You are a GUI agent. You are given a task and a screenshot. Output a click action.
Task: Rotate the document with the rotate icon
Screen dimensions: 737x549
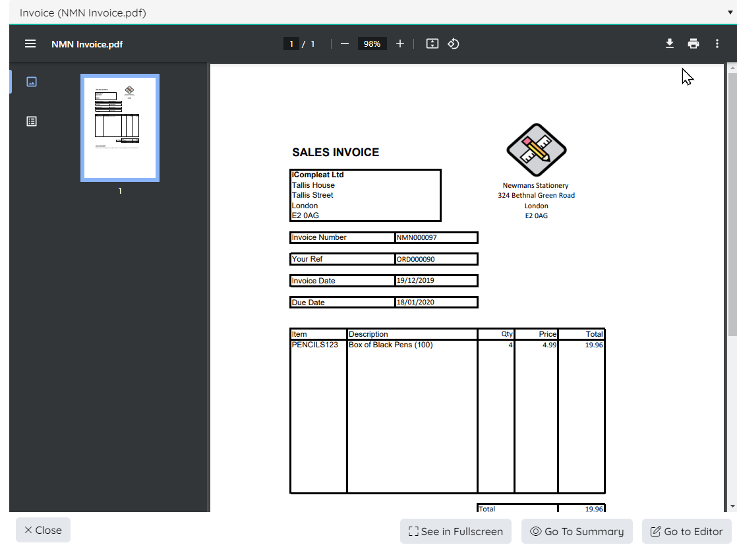[x=454, y=43]
